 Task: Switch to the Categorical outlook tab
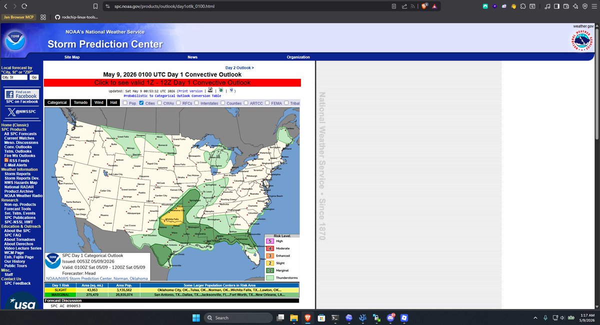pyautogui.click(x=57, y=102)
